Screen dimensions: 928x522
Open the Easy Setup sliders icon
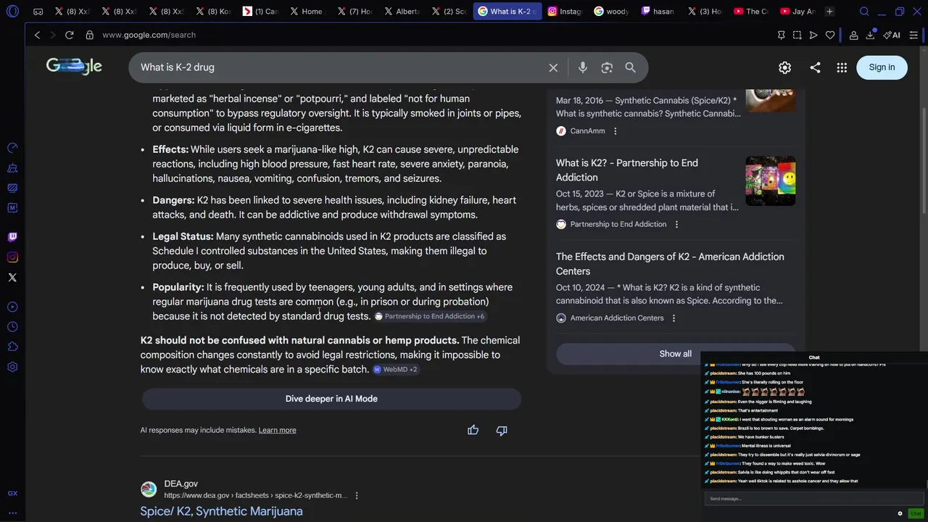[914, 35]
